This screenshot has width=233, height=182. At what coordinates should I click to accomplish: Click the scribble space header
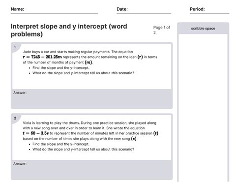pyautogui.click(x=203, y=29)
